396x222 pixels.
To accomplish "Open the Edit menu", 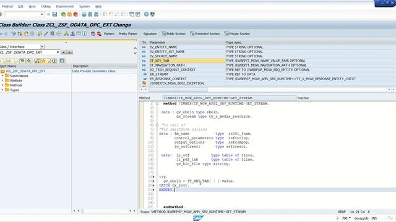I will pyautogui.click(x=20, y=6).
